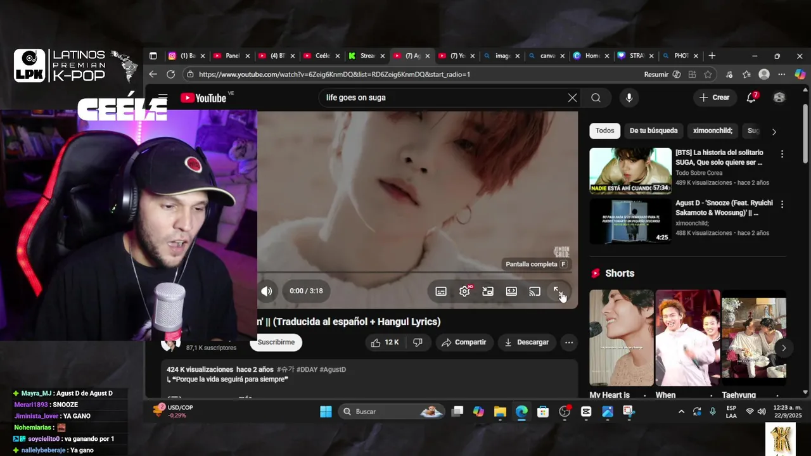Open the Copilot sidebar icon
This screenshot has height=456, width=811.
coord(800,75)
